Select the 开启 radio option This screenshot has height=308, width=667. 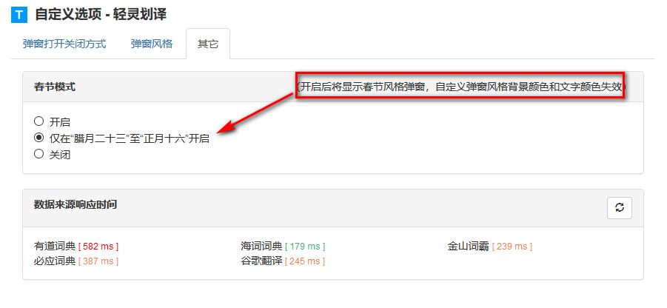38,121
